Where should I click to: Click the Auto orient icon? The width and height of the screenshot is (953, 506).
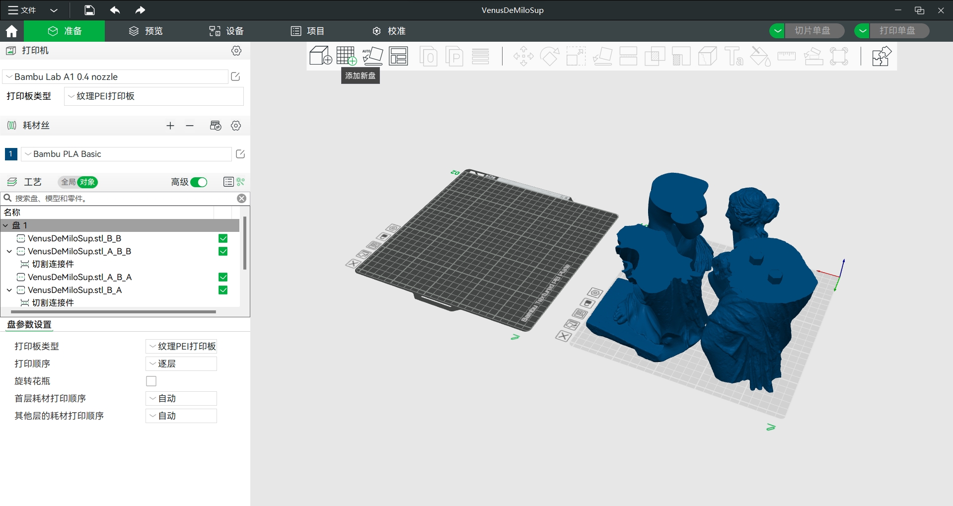point(372,56)
